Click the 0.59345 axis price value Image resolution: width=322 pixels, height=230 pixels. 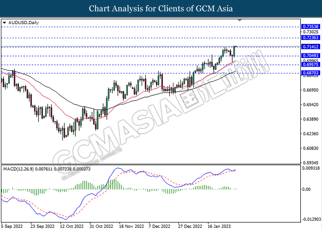tap(310, 163)
